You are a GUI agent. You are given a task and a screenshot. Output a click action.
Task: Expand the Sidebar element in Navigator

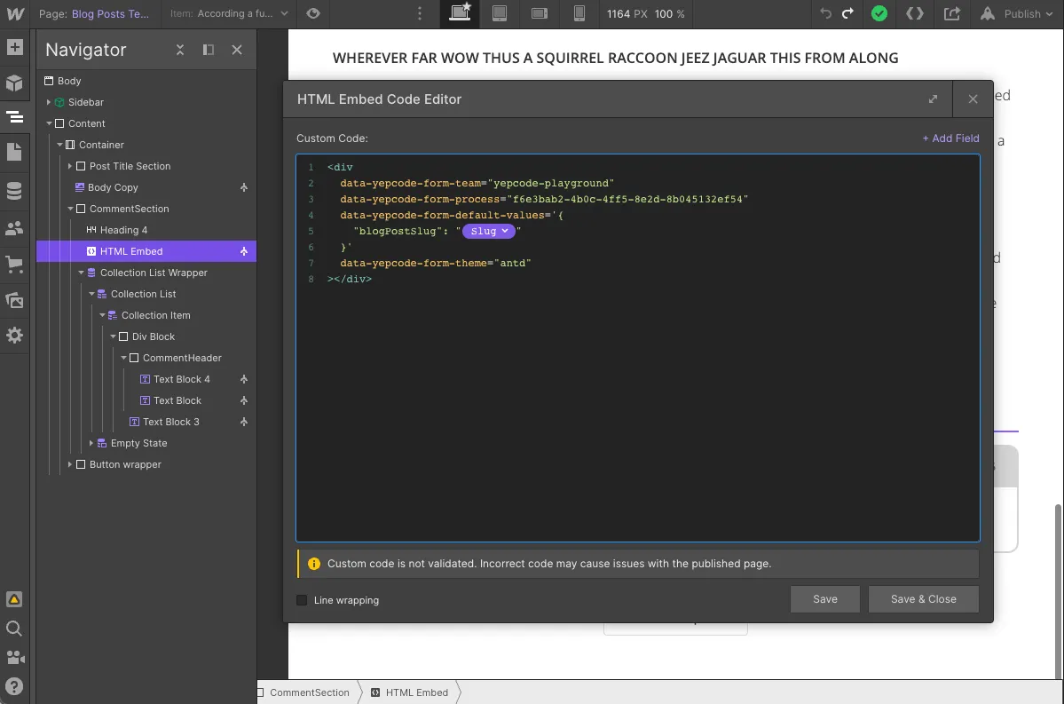click(x=50, y=102)
